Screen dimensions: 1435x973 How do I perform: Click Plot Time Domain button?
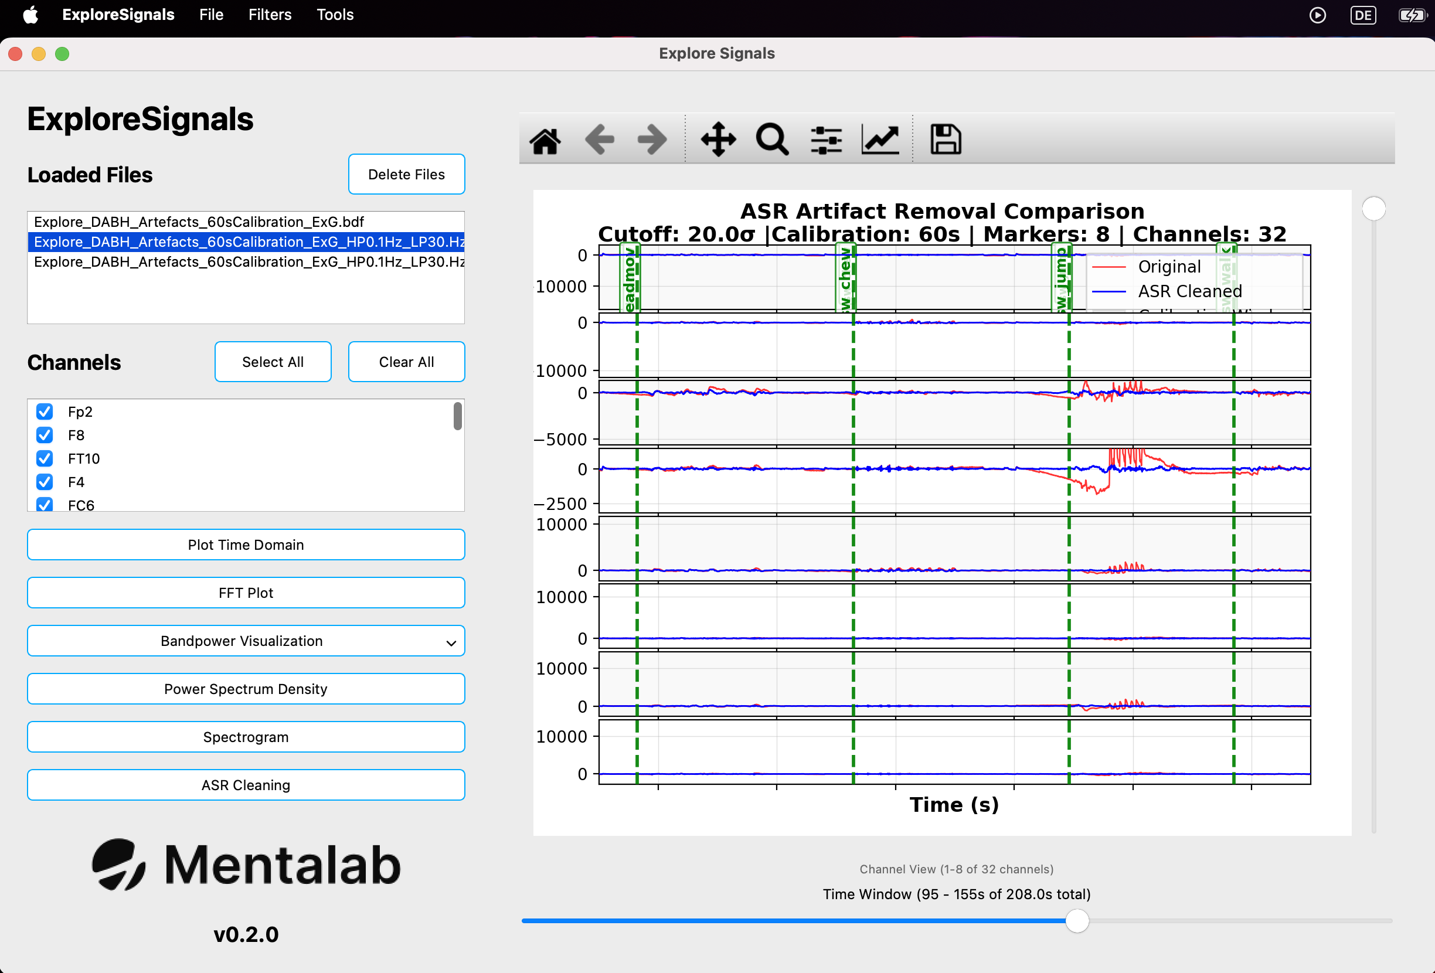(x=246, y=545)
